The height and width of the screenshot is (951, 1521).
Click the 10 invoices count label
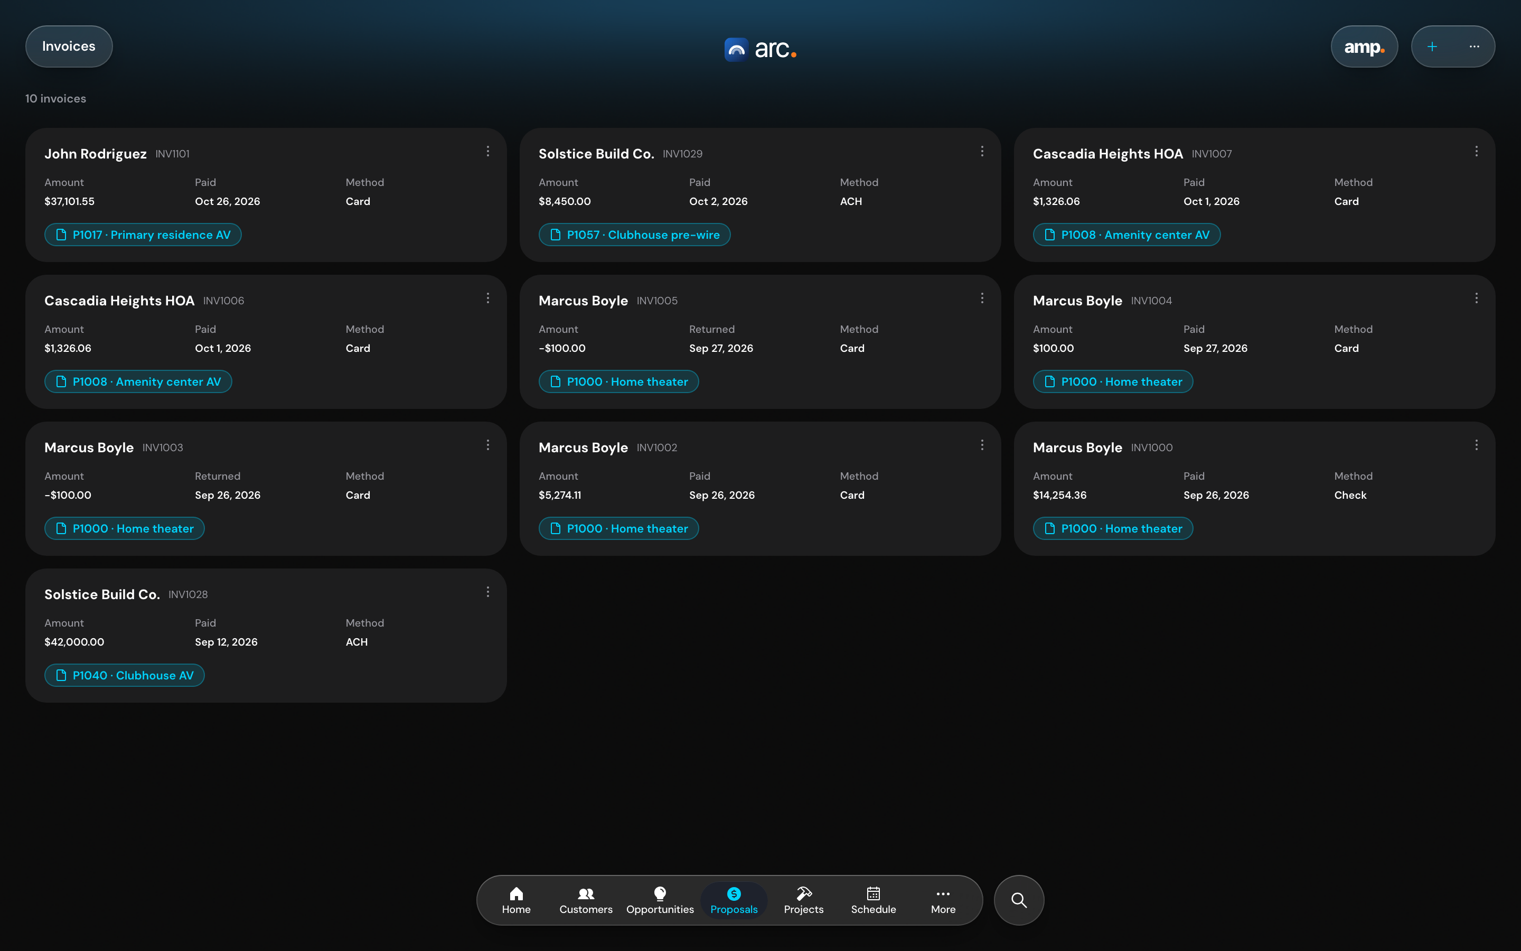(x=55, y=99)
